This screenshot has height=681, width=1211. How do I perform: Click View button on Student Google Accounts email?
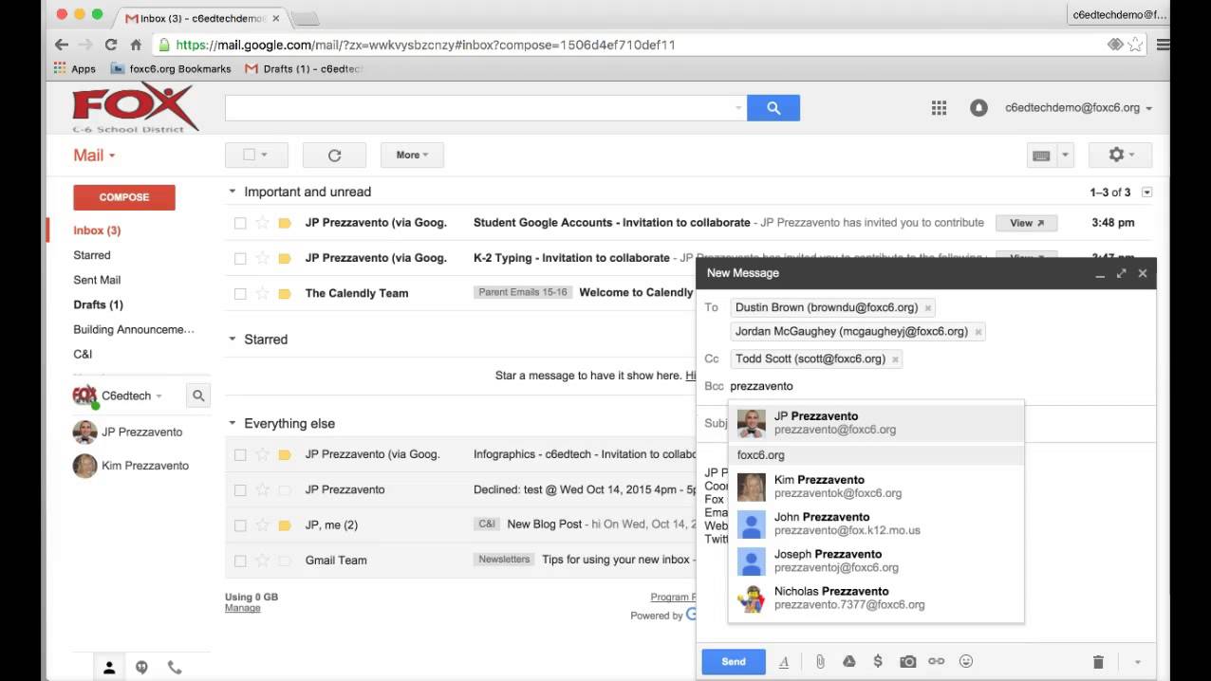pos(1026,223)
